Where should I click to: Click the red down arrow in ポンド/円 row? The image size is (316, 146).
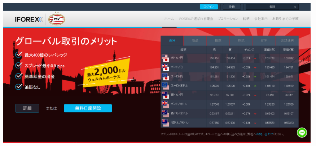[x=255, y=68]
